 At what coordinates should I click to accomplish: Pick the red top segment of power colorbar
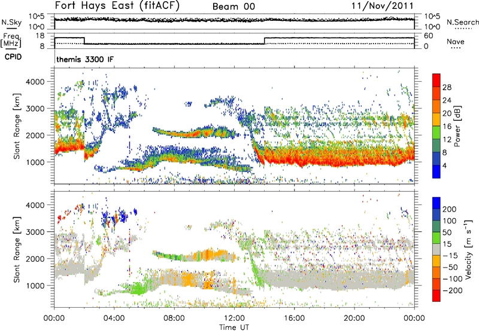(x=436, y=81)
